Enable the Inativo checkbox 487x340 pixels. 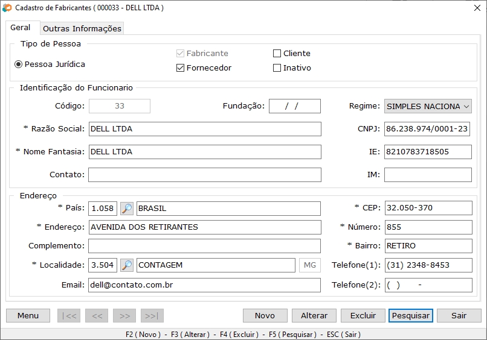(x=277, y=68)
